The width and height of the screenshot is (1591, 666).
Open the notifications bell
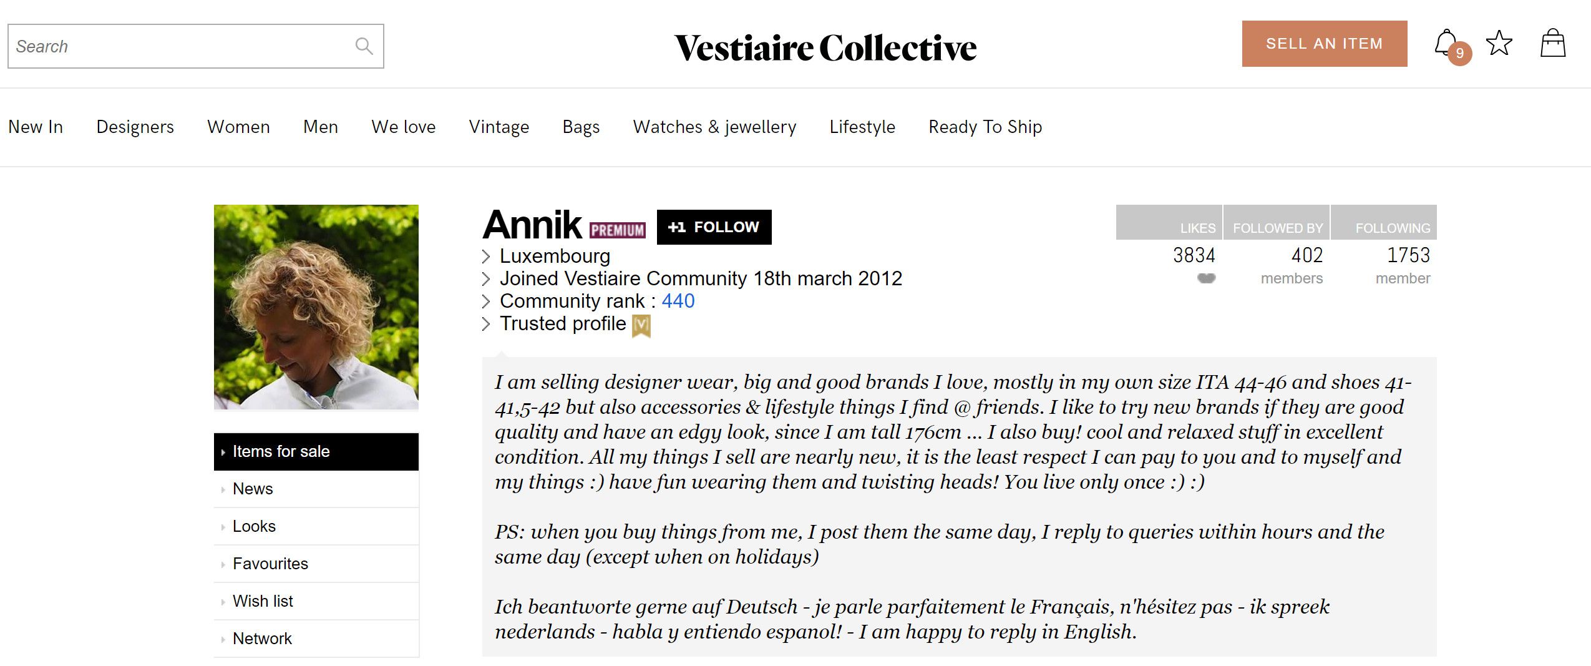1446,44
